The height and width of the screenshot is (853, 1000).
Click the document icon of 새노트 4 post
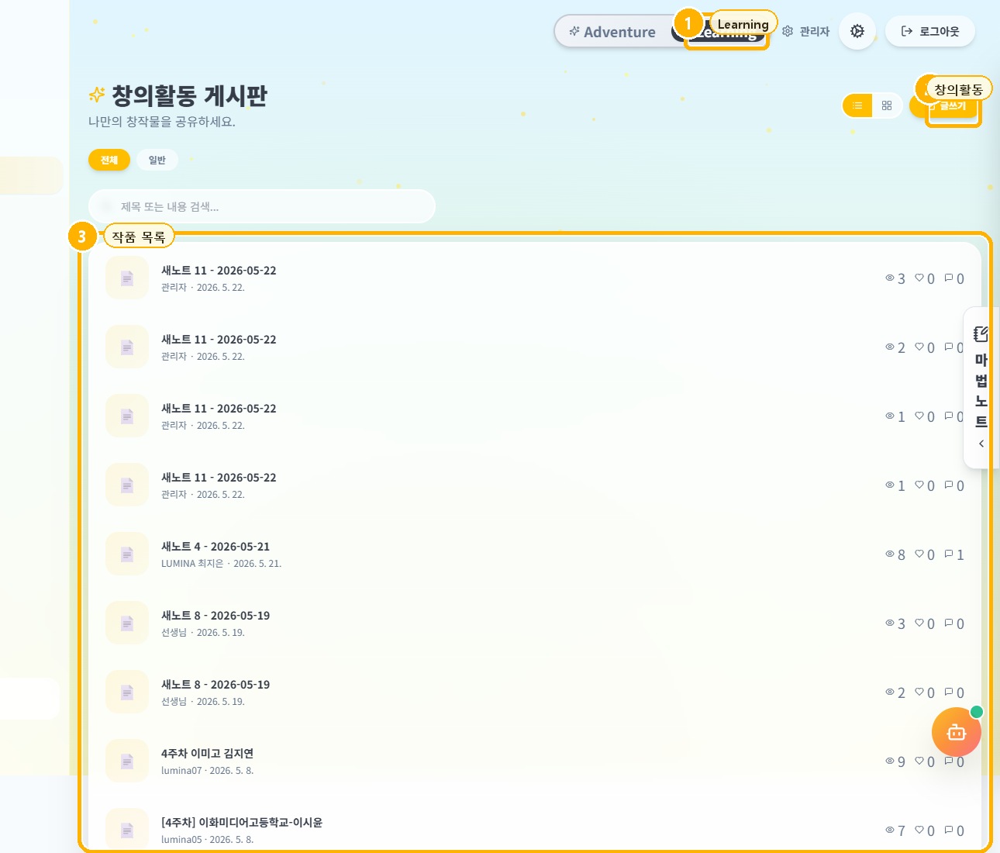pyautogui.click(x=127, y=554)
